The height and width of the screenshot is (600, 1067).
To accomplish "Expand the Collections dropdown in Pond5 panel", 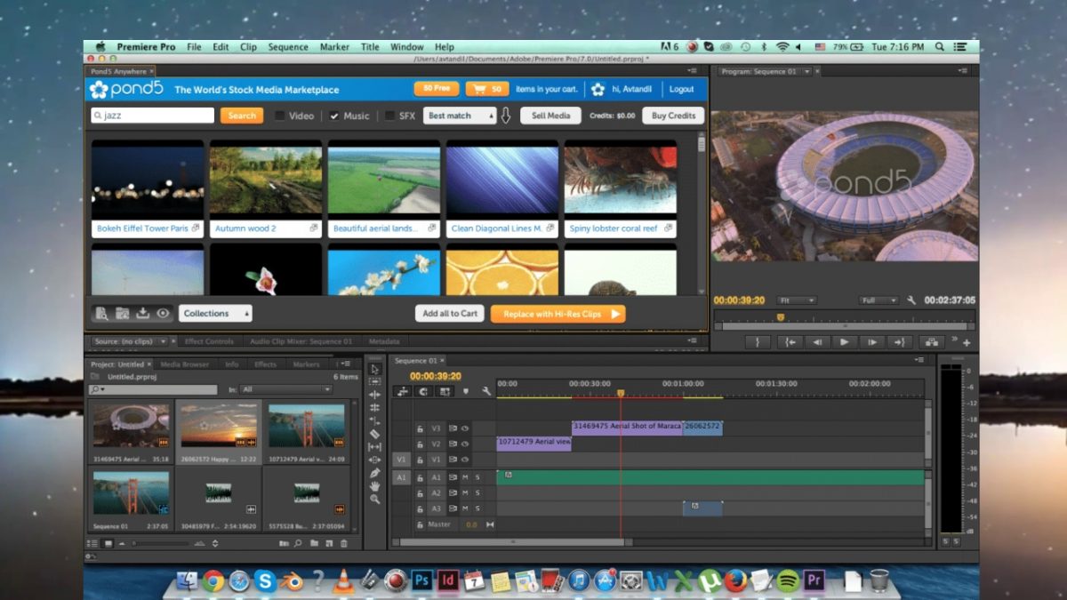I will coord(215,313).
